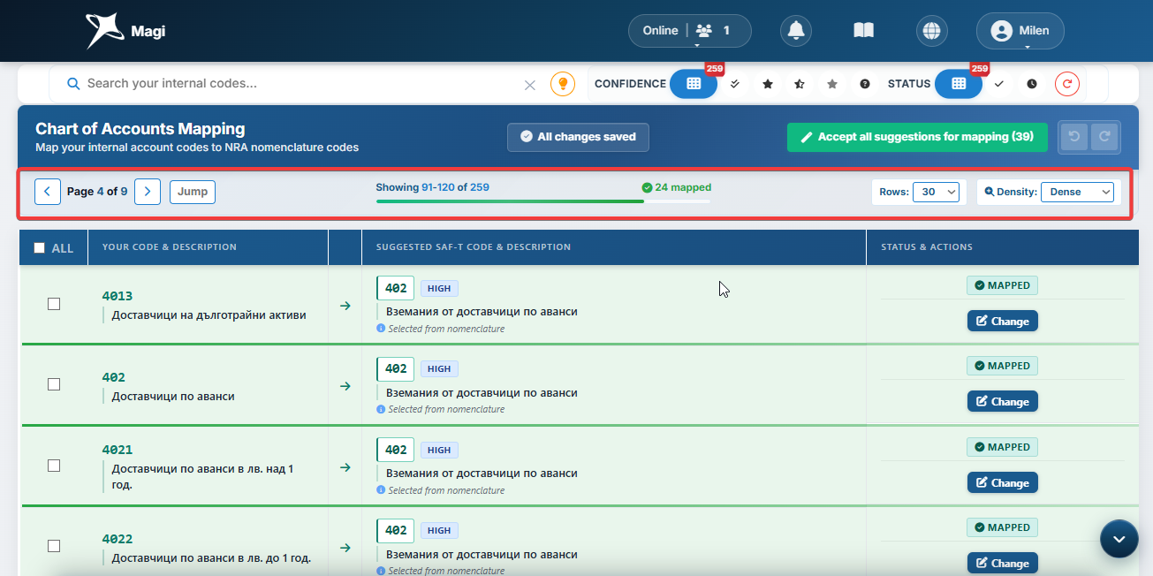Filter confidence by full star

coord(768,84)
